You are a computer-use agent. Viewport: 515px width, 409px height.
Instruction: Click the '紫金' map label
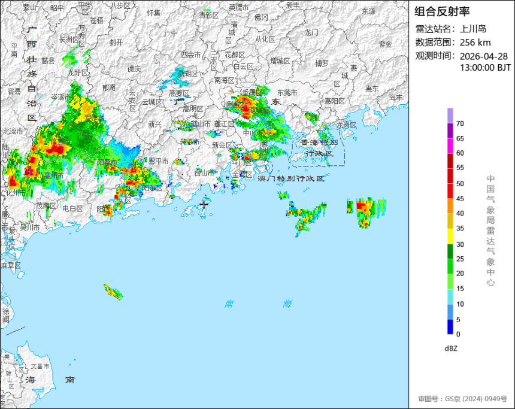click(385, 44)
